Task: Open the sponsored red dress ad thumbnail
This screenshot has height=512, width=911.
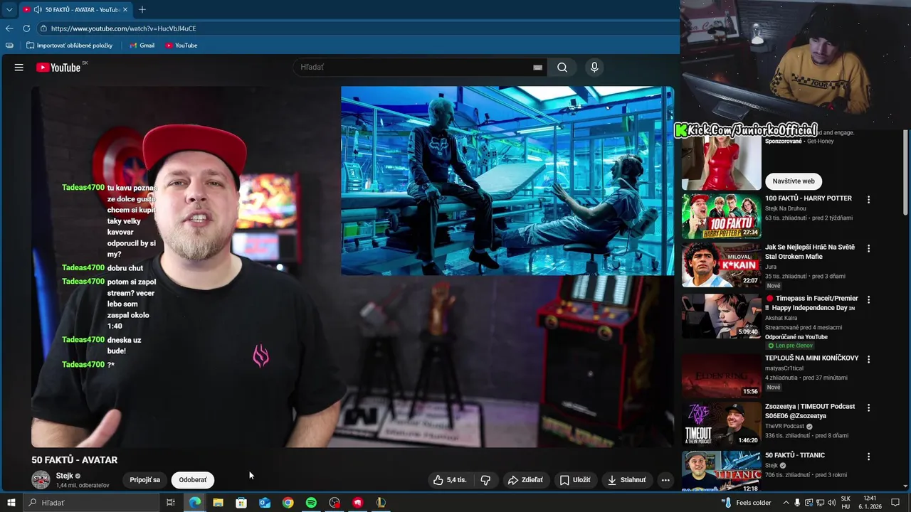Action: point(721,161)
